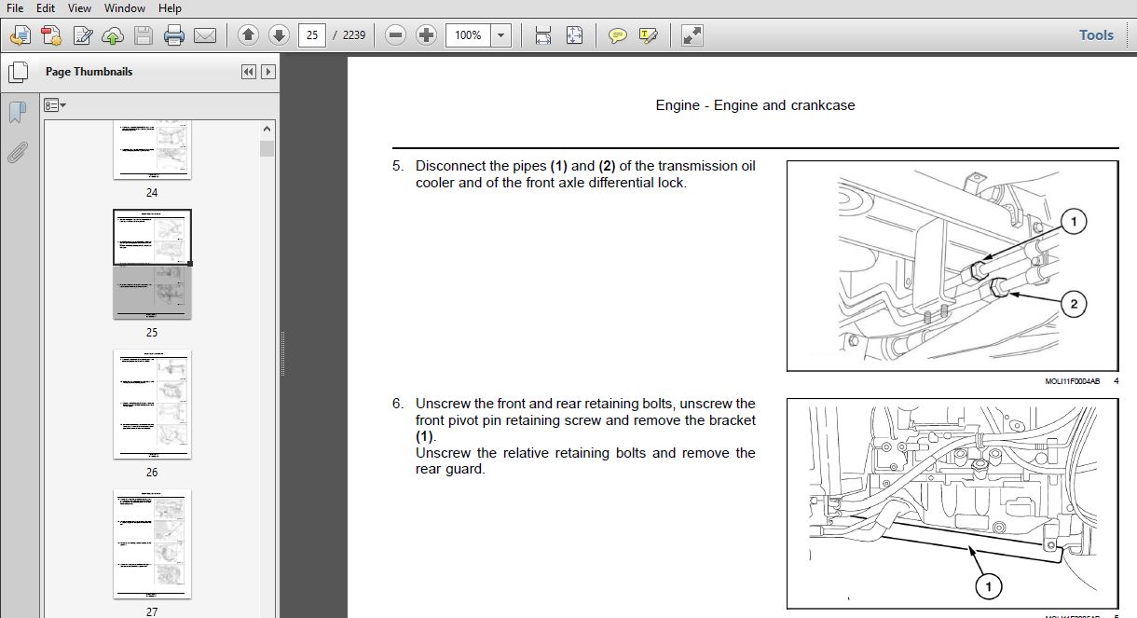Open the File menu
This screenshot has height=618, width=1137.
tap(15, 8)
